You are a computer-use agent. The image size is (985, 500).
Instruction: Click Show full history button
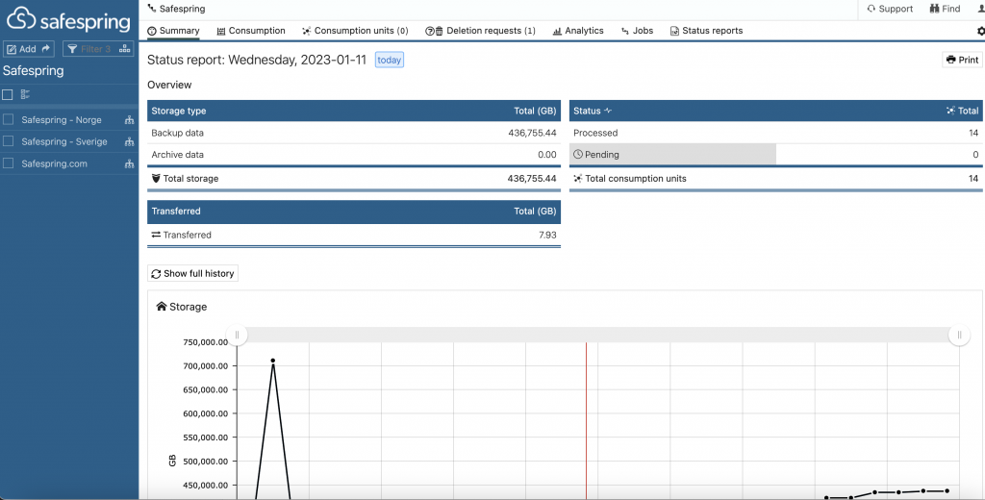(x=192, y=274)
